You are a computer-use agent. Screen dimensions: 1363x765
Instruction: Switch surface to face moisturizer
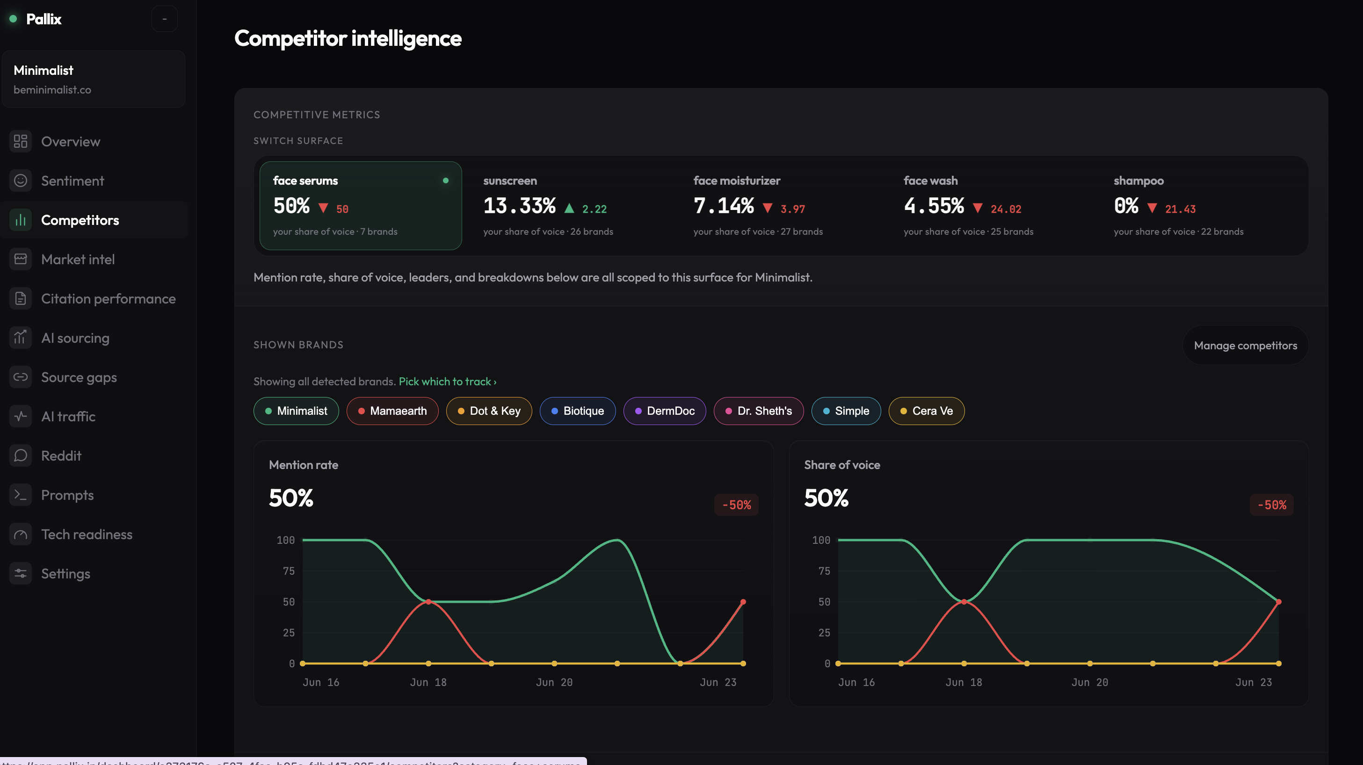click(781, 205)
